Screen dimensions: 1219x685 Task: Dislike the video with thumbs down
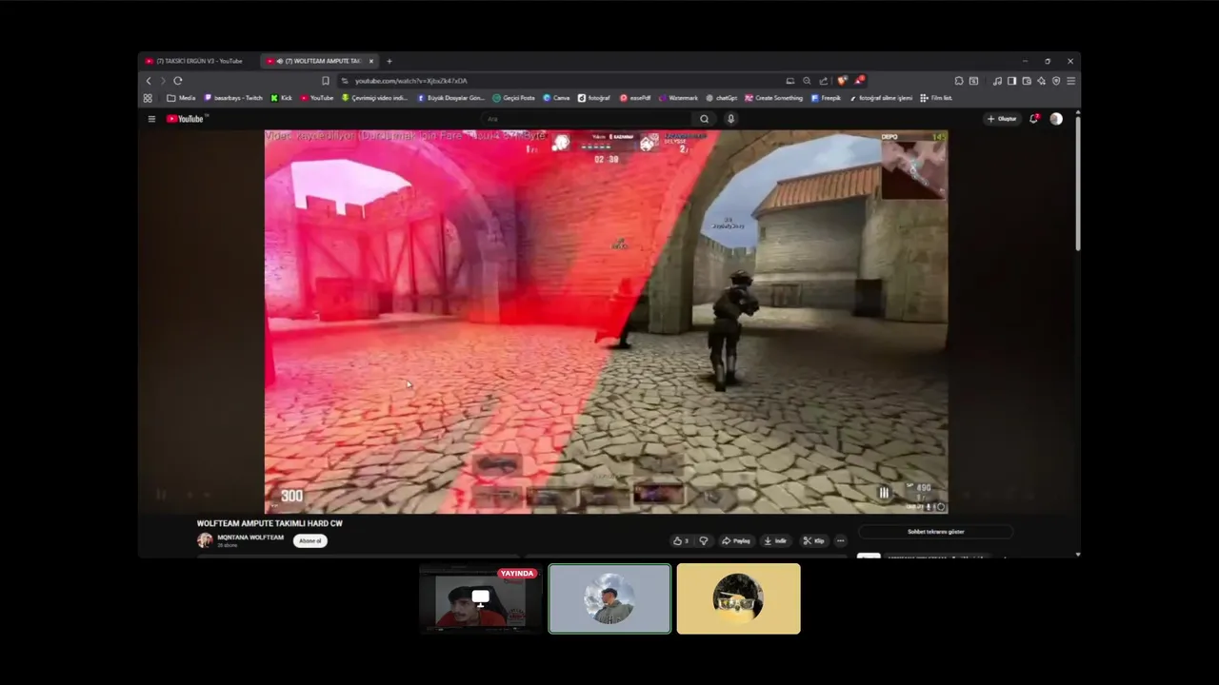(x=704, y=540)
